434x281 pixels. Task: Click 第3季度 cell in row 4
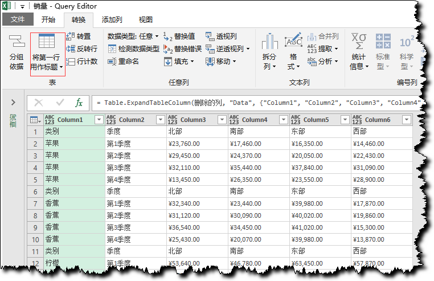(x=136, y=168)
